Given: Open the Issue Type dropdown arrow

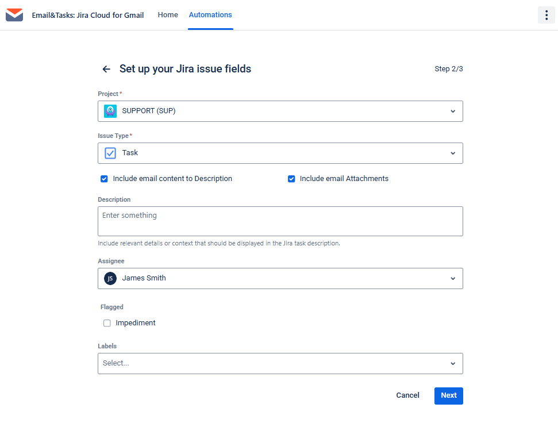Looking at the screenshot, I should point(453,153).
